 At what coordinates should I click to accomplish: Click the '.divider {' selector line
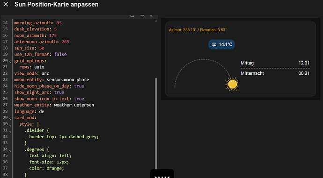tap(37, 130)
